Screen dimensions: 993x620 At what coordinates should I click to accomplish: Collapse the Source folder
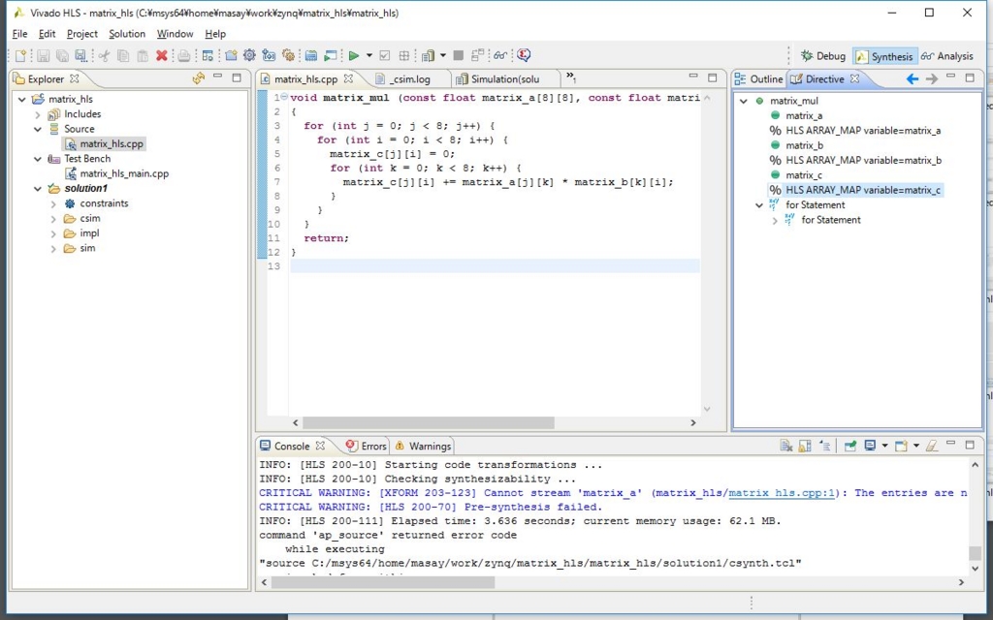click(38, 129)
